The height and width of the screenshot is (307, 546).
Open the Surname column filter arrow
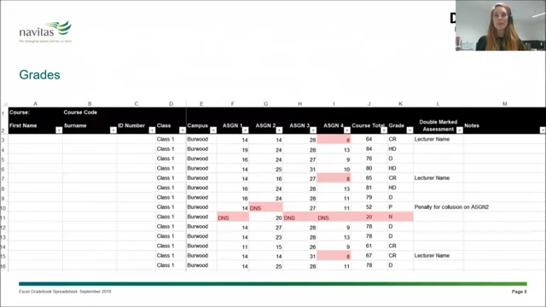pyautogui.click(x=113, y=130)
